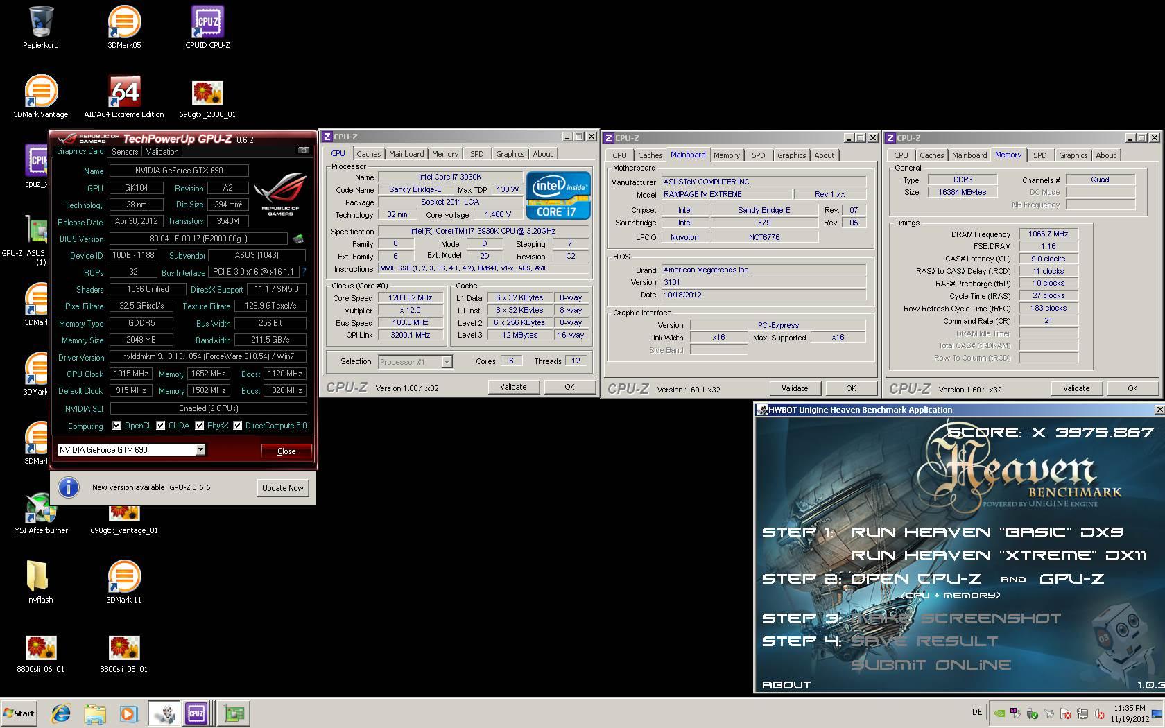The height and width of the screenshot is (728, 1165).
Task: Toggle the OpenCL checkbox in GPU-Z
Action: [117, 426]
